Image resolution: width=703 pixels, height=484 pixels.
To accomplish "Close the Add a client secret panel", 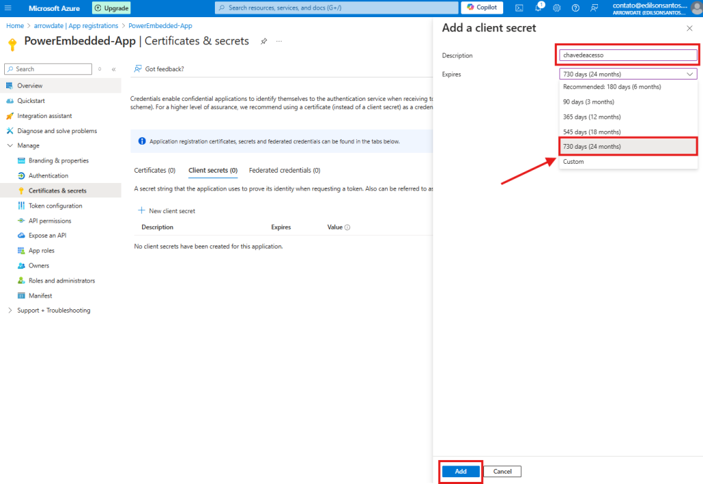I will [689, 28].
